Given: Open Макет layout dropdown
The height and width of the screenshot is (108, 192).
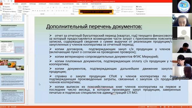Looking at the screenshot, I should pos(26,7).
